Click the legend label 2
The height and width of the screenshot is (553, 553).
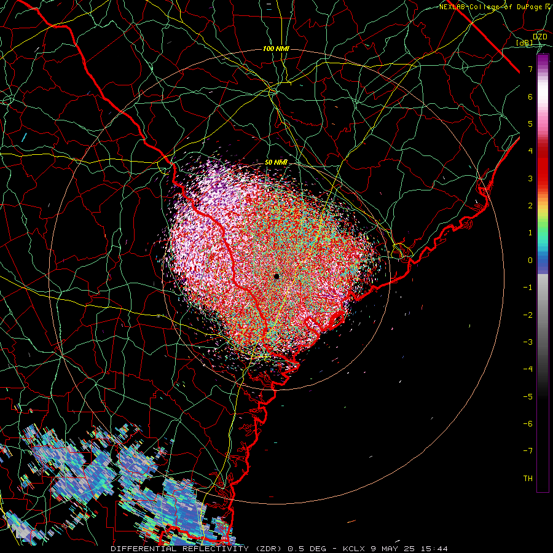(x=530, y=206)
